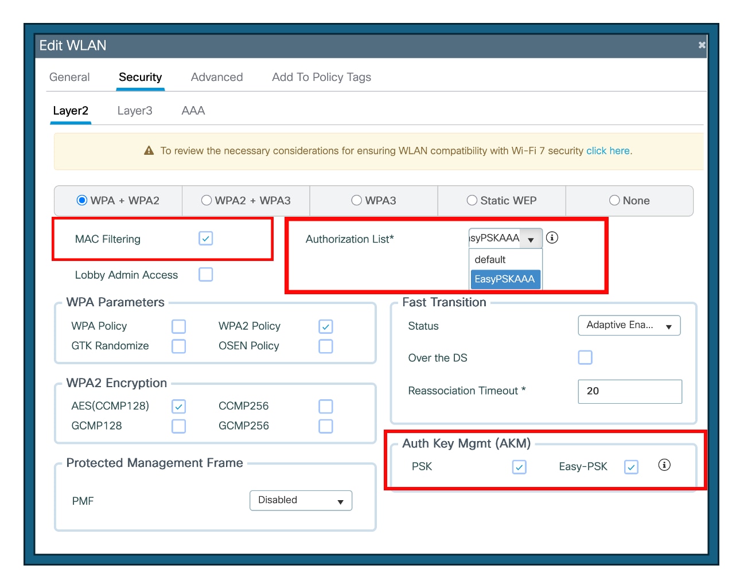The height and width of the screenshot is (577, 740).
Task: Select the Security tab
Action: [141, 77]
